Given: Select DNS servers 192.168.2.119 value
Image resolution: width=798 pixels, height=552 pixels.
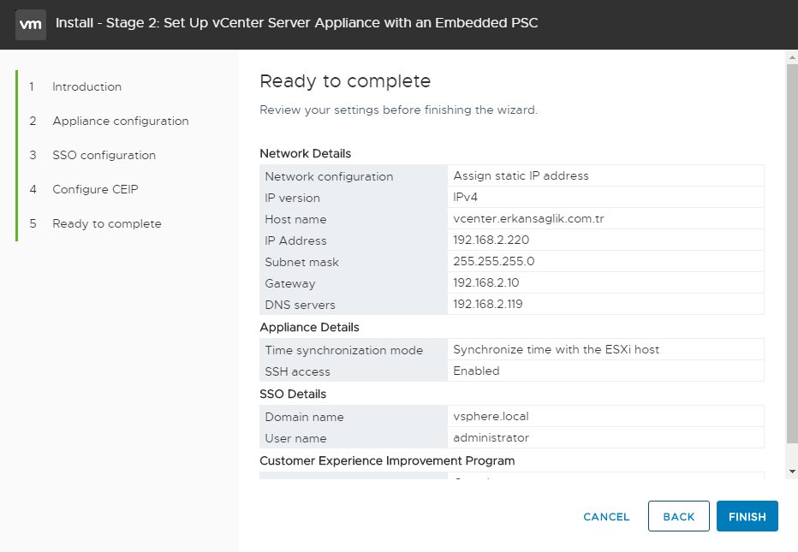Looking at the screenshot, I should click(487, 304).
